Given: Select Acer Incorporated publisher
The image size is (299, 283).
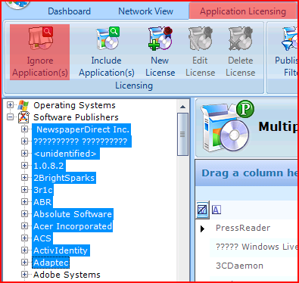Looking at the screenshot, I should pyautogui.click(x=73, y=226).
